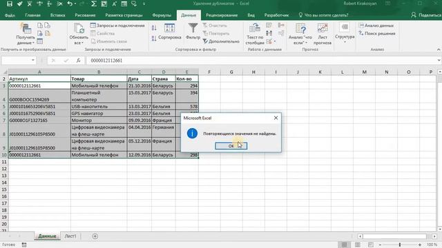Click Лист прогноза icon
Image resolution: width=442 pixels, height=248 pixels.
click(x=323, y=34)
